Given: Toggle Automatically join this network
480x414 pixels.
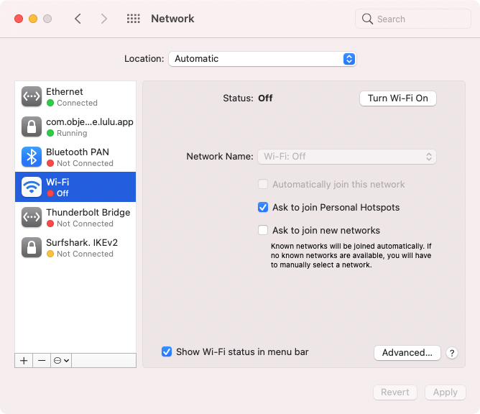Looking at the screenshot, I should coord(263,184).
